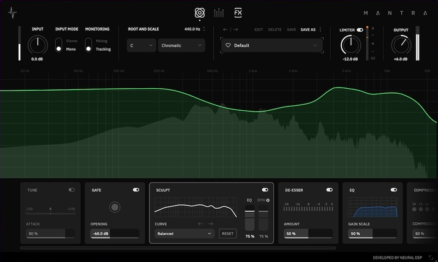Click Developed by Neural DSP text
The width and height of the screenshot is (438, 262).
tap(397, 258)
